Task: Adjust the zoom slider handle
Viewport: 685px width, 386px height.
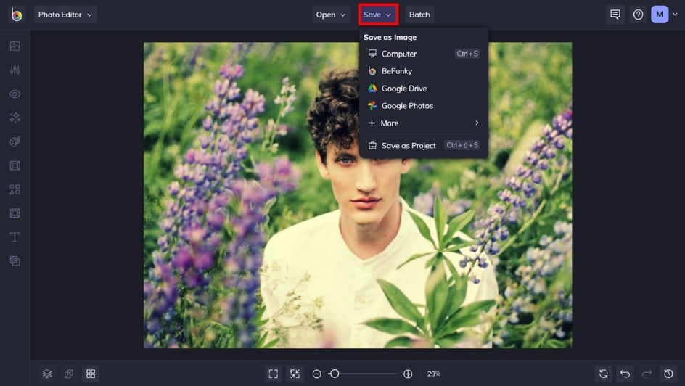Action: [335, 374]
